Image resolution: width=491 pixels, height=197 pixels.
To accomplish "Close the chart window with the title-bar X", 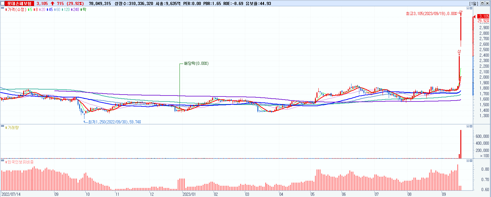I will click(488, 3).
